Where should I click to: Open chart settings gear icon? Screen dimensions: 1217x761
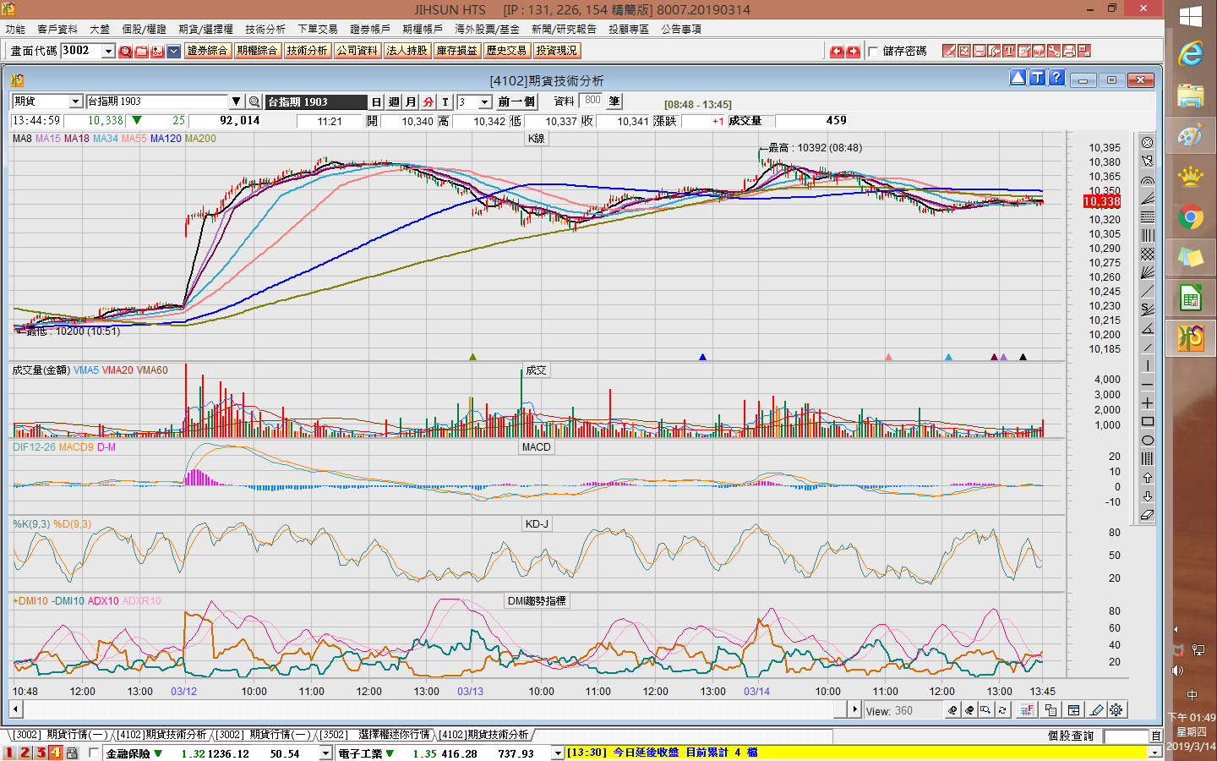coord(1116,710)
